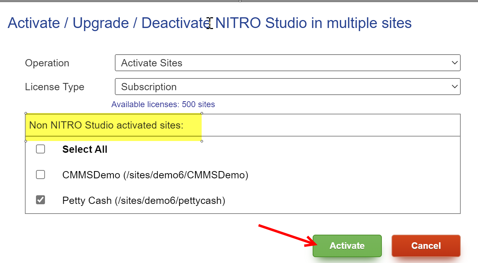
Task: Click the green Activate button
Action: coord(347,246)
